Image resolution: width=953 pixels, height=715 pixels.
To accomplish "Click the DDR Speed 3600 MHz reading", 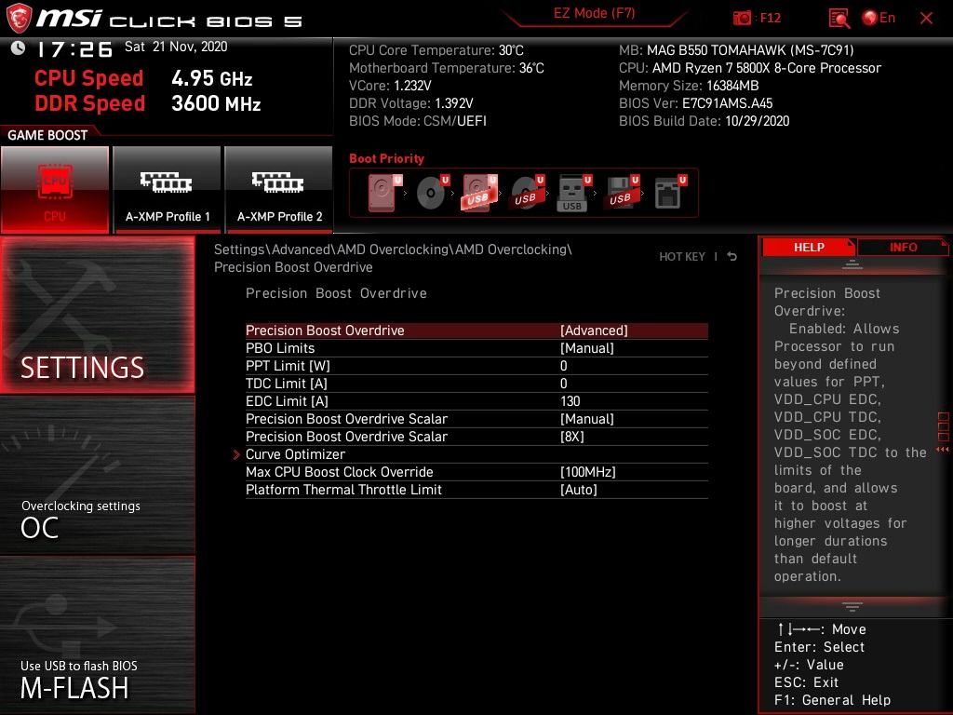I will coord(148,102).
